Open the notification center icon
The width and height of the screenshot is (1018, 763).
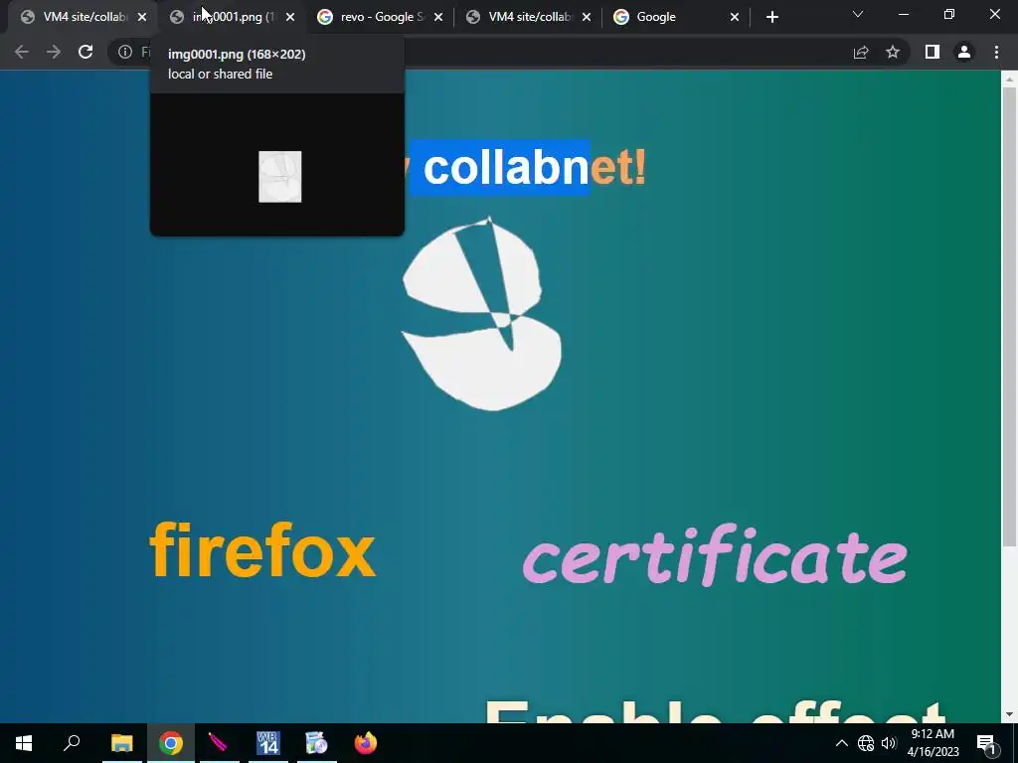coord(987,743)
